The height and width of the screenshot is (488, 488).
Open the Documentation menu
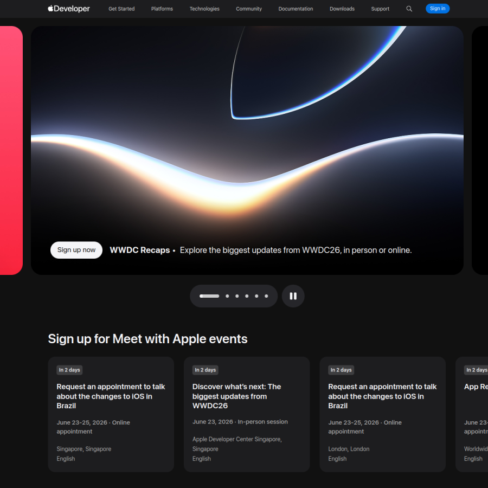coord(296,9)
